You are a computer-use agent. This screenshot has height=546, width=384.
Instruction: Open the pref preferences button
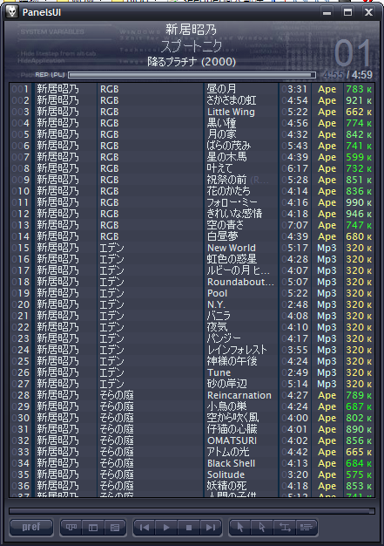tap(31, 527)
